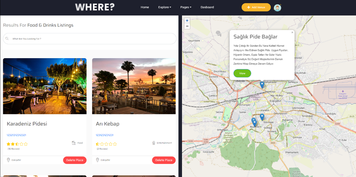Viewport: 356px width, 177px height.
Task: Click the Food category icon on Karadeniz Pidesi
Action: pyautogui.click(x=73, y=143)
